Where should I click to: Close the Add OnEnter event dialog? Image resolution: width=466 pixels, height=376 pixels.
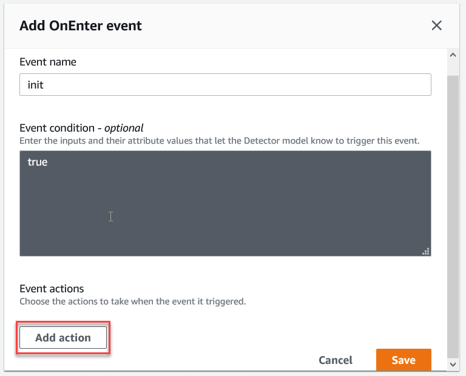(436, 25)
